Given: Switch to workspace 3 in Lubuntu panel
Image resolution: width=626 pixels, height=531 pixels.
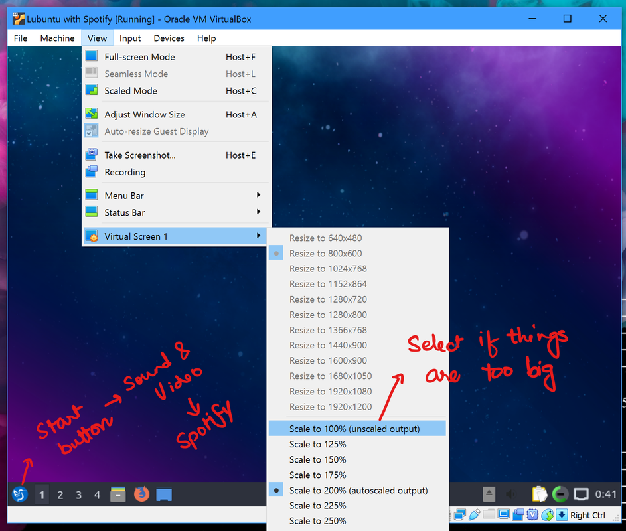Looking at the screenshot, I should [x=78, y=495].
